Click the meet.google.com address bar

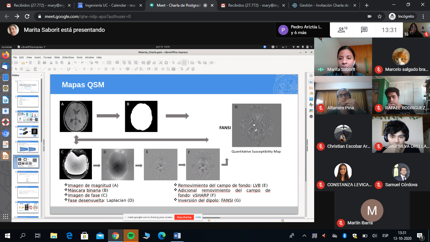coord(201,16)
